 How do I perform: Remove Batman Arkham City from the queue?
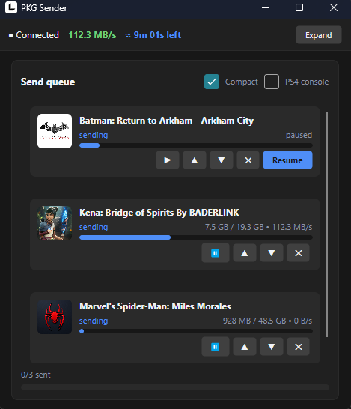point(248,160)
